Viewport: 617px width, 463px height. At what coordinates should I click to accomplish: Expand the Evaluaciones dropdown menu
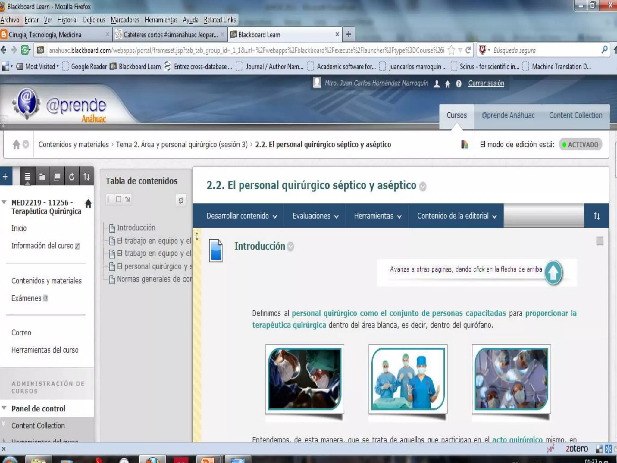pyautogui.click(x=315, y=216)
